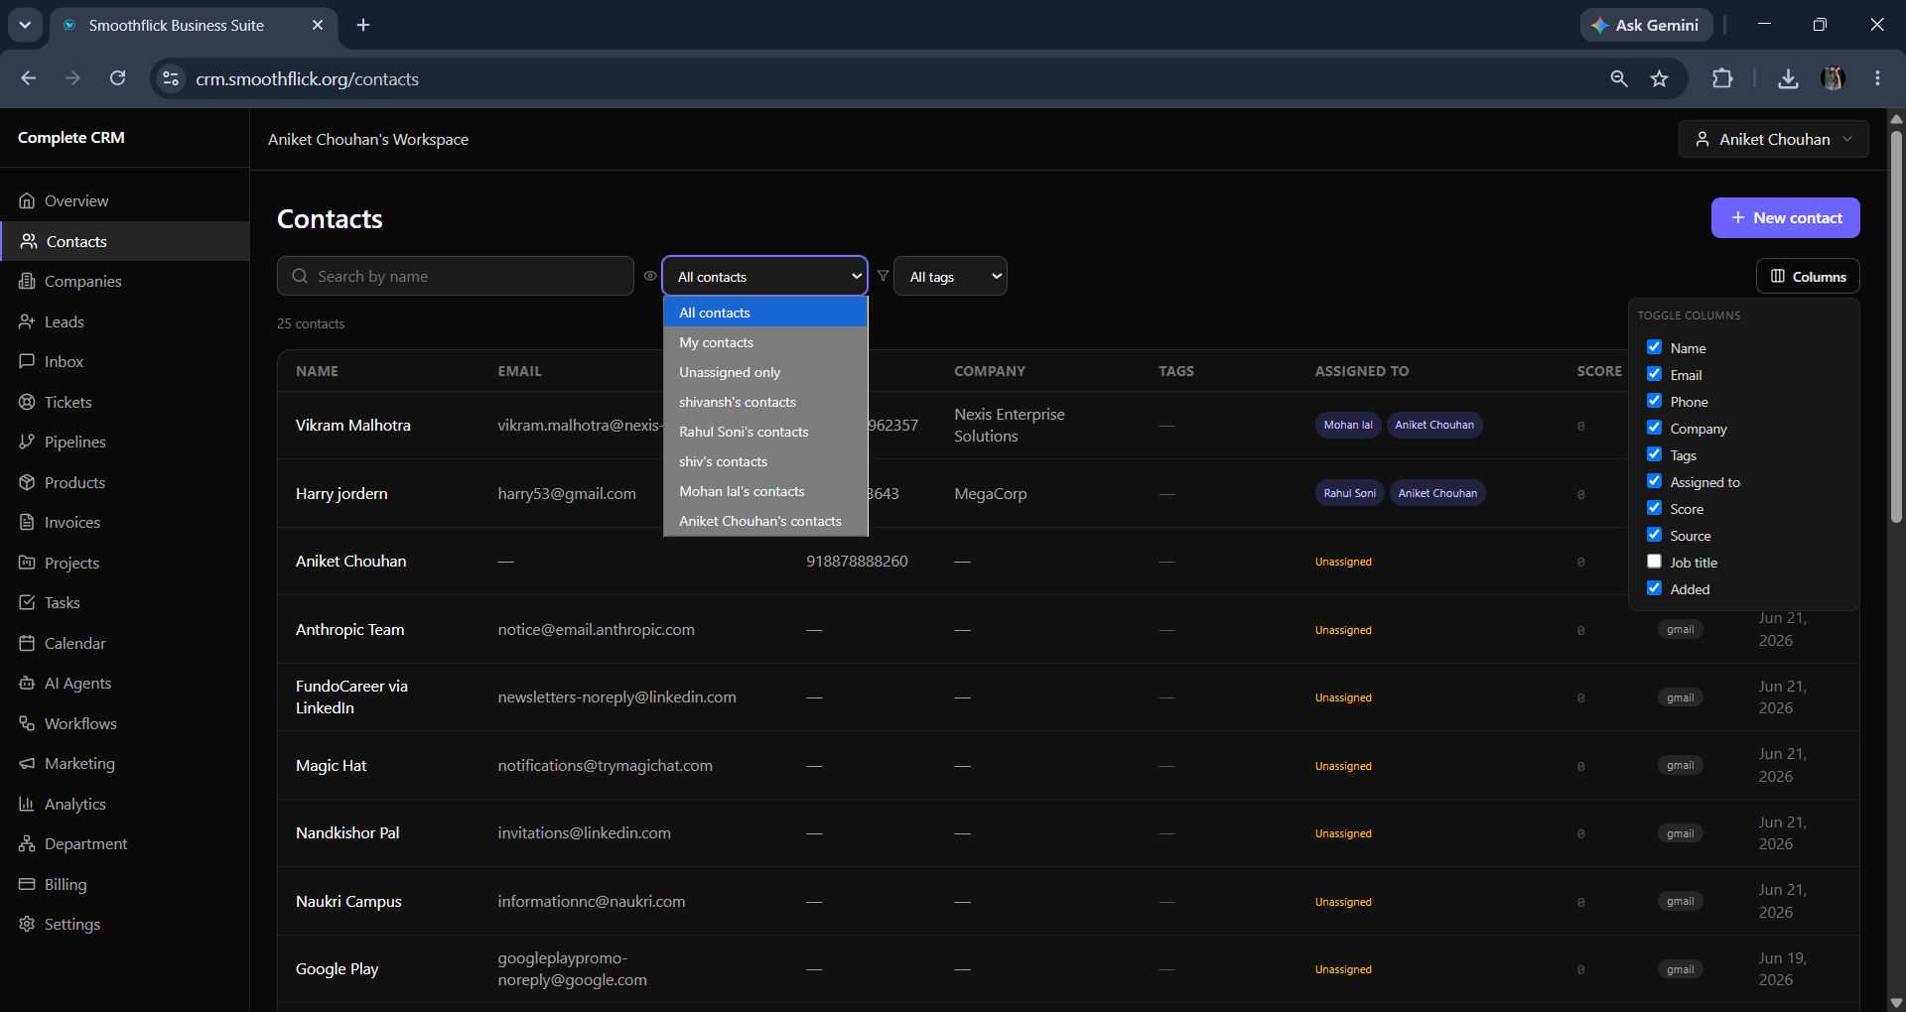The image size is (1906, 1012).
Task: Click the New contact button
Action: (1785, 217)
